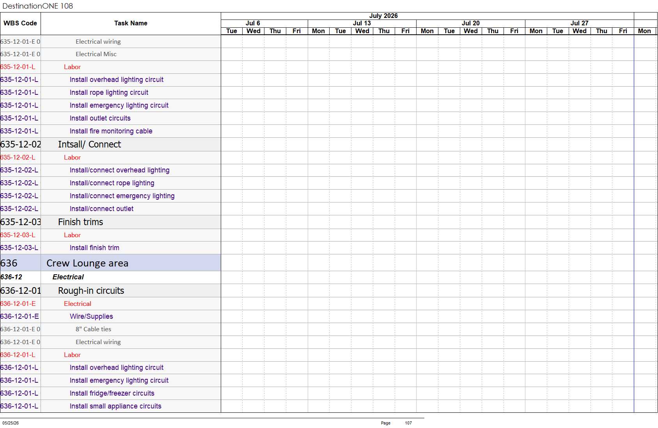Select the Electrical Misc task row
658x428 pixels.
click(110, 54)
